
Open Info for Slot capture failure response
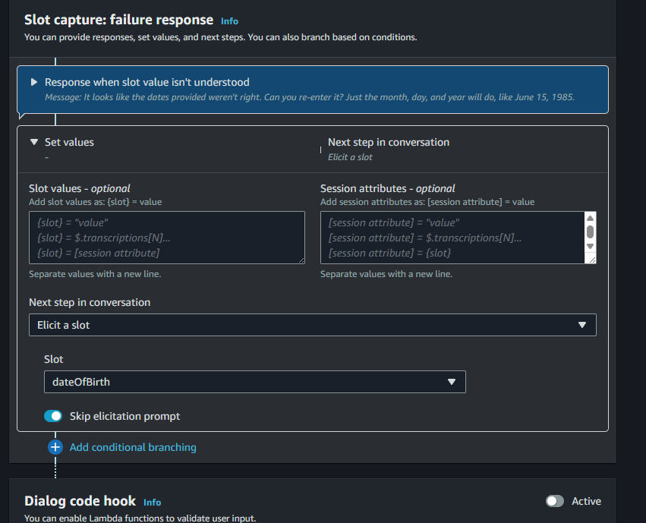(229, 21)
